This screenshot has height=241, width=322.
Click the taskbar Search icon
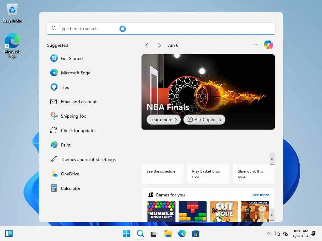pyautogui.click(x=141, y=233)
